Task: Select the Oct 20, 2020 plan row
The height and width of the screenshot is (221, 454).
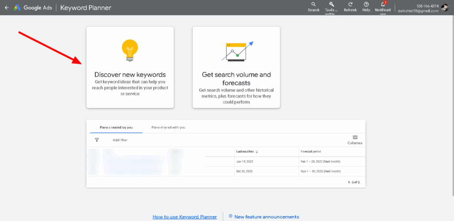Action: [226, 171]
